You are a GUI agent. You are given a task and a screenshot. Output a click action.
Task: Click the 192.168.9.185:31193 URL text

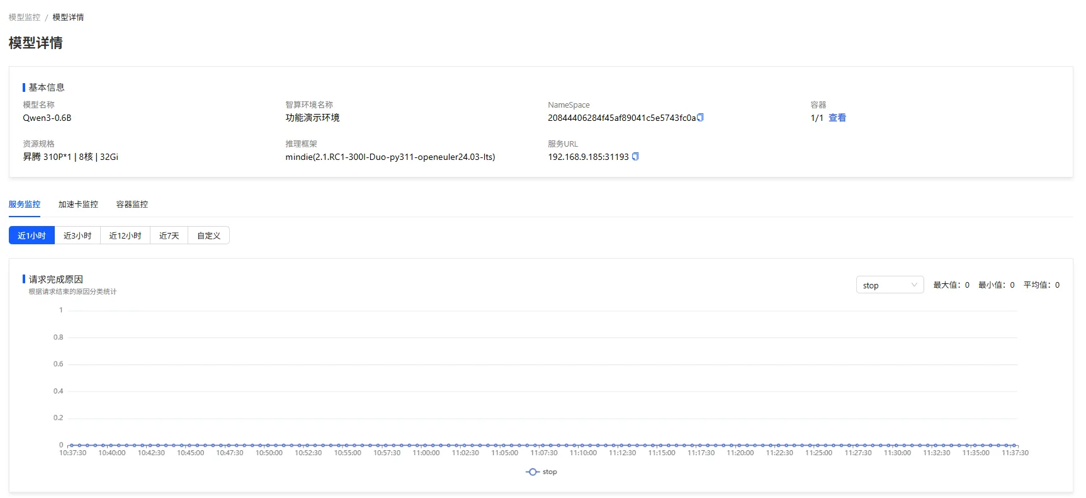[589, 157]
